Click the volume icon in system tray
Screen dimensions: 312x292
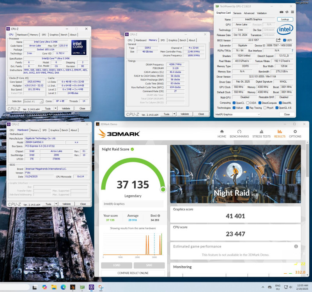click(x=291, y=287)
